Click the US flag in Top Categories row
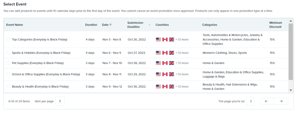Screen dimensions: 296x113 pos(158,40)
